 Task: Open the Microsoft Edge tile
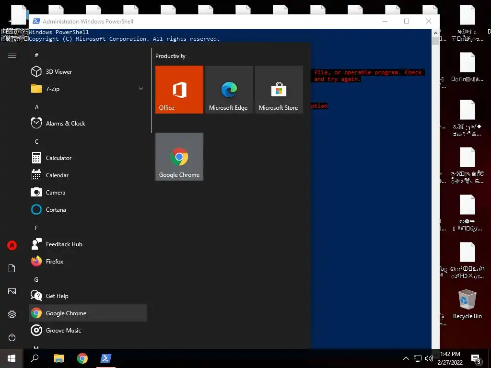pyautogui.click(x=229, y=90)
